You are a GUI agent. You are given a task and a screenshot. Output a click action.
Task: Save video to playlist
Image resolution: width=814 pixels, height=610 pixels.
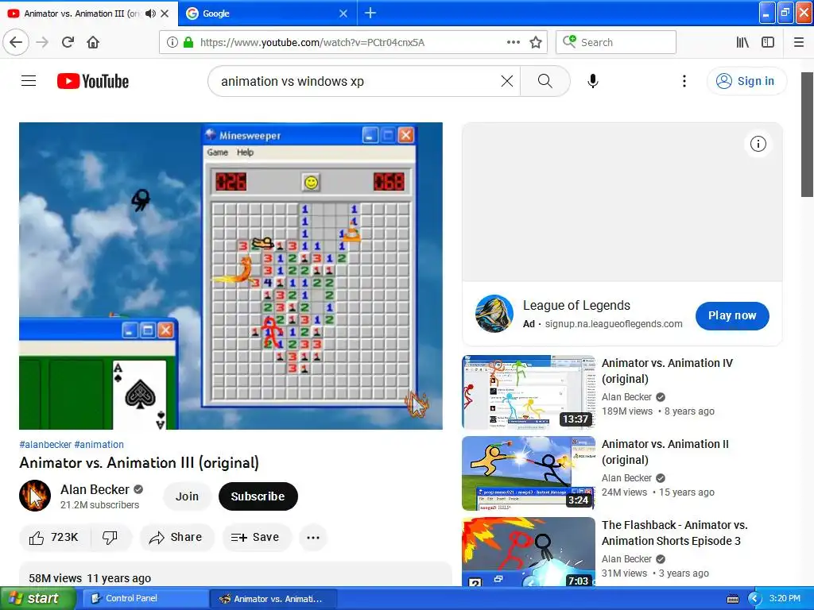pos(257,538)
